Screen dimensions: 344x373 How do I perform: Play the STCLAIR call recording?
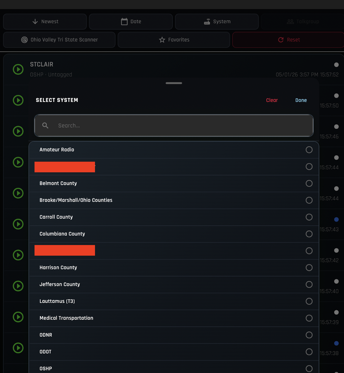tap(18, 69)
